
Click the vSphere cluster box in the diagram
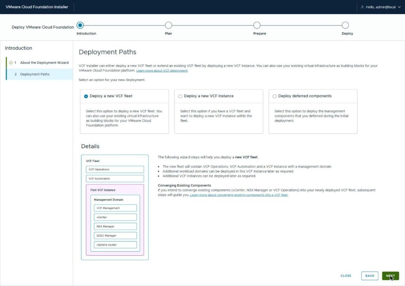115,245
